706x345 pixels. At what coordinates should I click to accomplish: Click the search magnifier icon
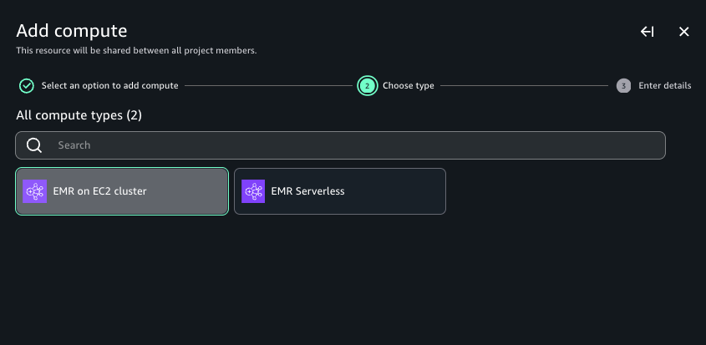34,145
